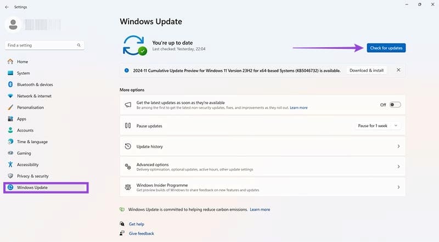The width and height of the screenshot is (439, 242).
Task: Open the Accessibility figure icon
Action: pyautogui.click(x=10, y=165)
